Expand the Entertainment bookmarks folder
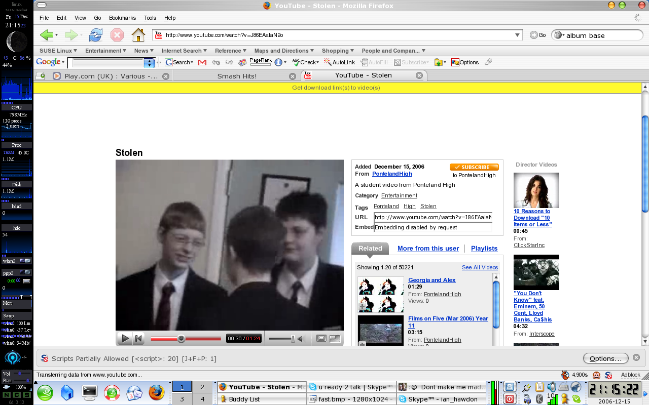Viewport: 649px width, 405px height. coord(106,51)
